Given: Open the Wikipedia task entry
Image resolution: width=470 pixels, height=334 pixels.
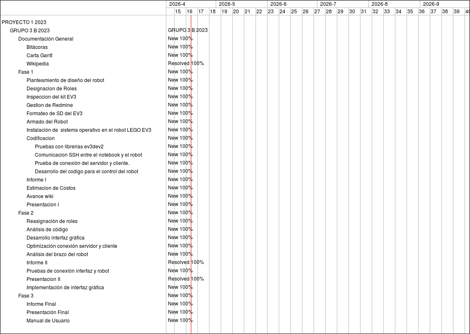Looking at the screenshot, I should (38, 64).
